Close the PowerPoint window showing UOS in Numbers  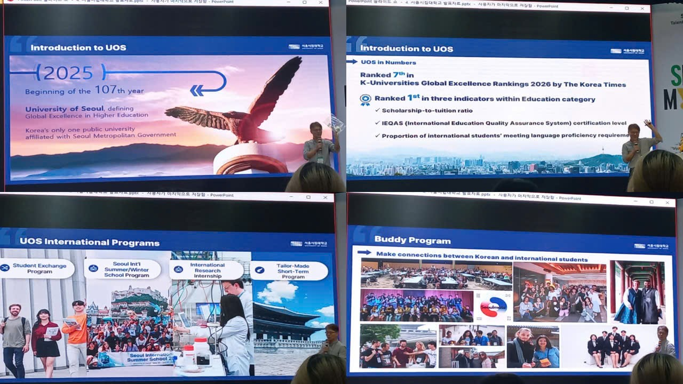click(642, 9)
